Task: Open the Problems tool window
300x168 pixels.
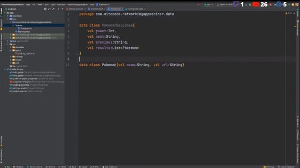Action: pyautogui.click(x=18, y=167)
